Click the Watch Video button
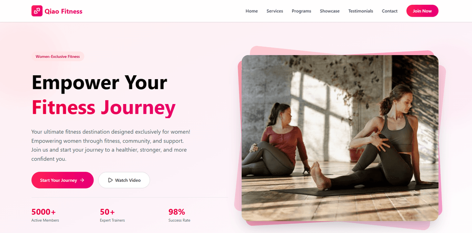The width and height of the screenshot is (472, 233). [x=124, y=180]
